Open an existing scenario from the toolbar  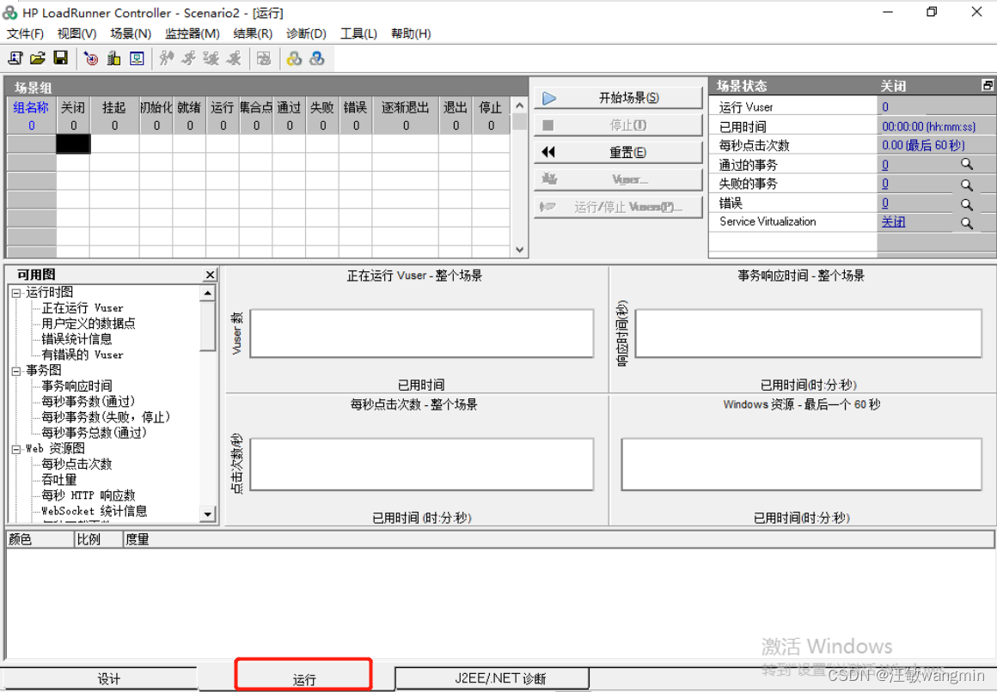click(x=38, y=58)
